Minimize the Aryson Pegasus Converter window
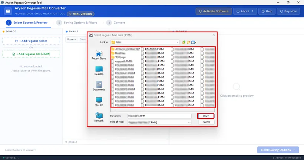The image size is (304, 160). point(278,2)
